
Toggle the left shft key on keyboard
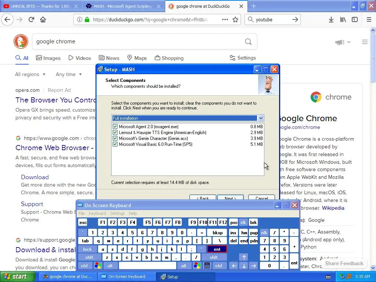pyautogui.click(x=89, y=257)
